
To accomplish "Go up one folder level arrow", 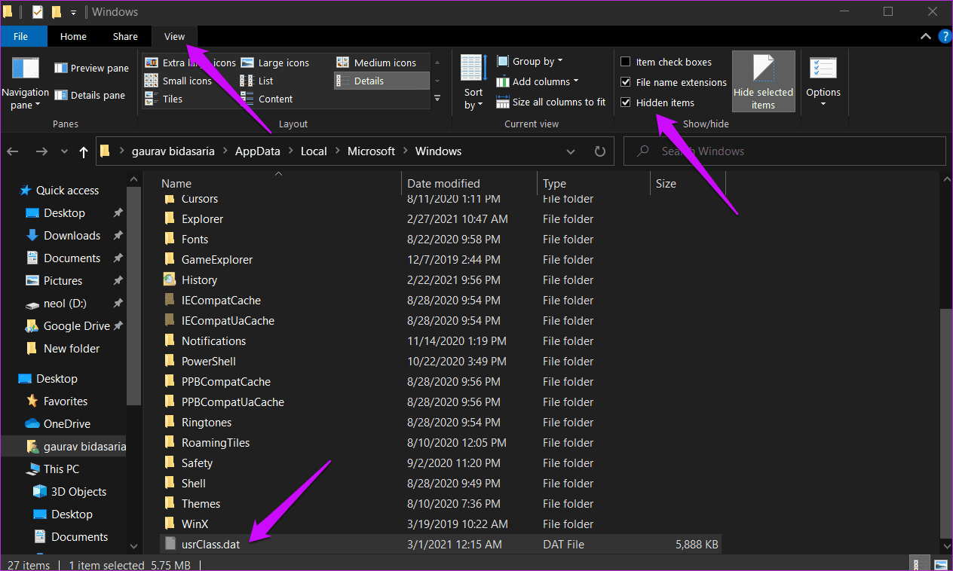I will 83,151.
